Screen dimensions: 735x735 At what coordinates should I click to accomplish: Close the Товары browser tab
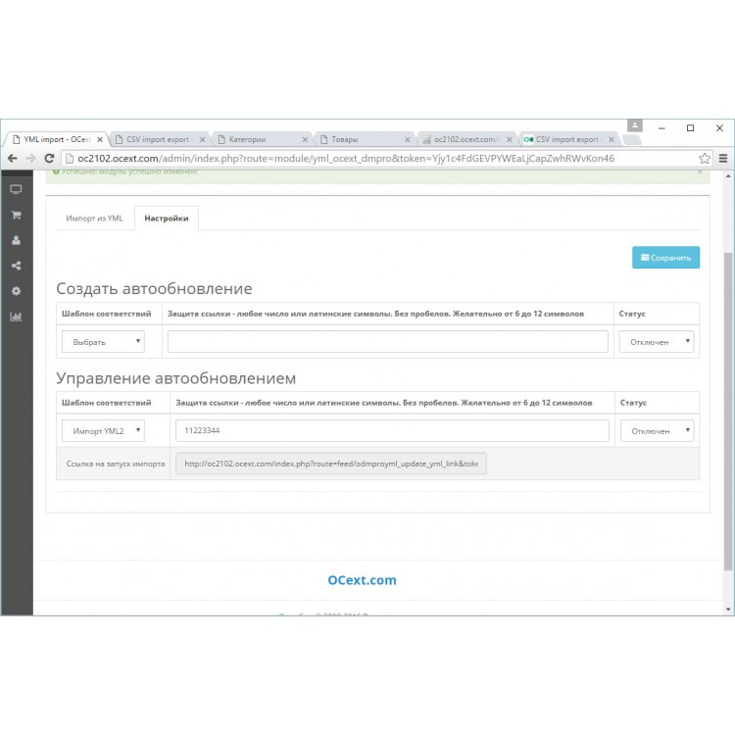(408, 140)
